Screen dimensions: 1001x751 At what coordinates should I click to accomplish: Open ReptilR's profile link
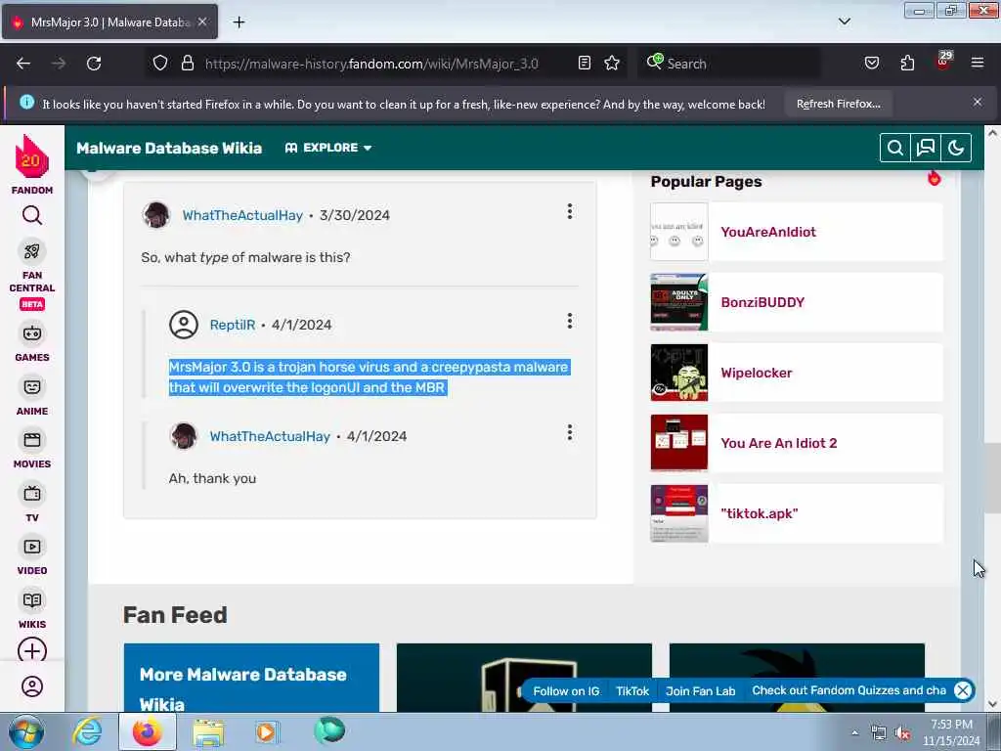click(233, 325)
